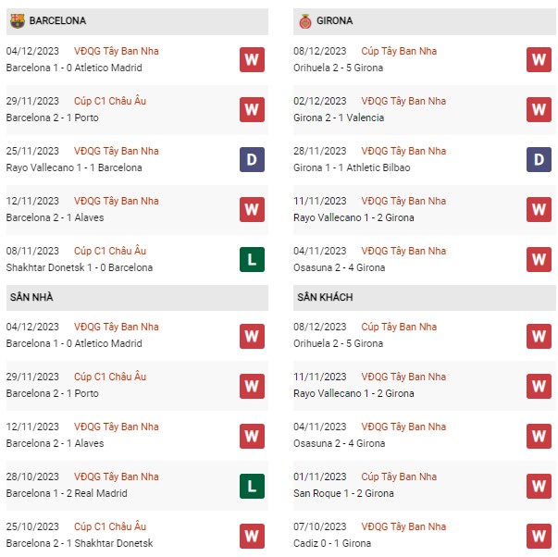Click W badge for Barcelona 1-0 Atletico Madrid in the top list

[252, 59]
